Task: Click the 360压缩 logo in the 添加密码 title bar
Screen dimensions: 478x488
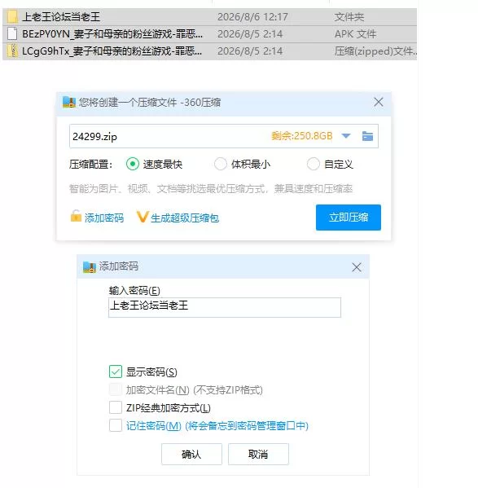Action: point(90,267)
